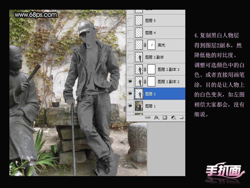
Task: Select the 图层 2 副本 3 content thumbnail
Action: point(139,69)
